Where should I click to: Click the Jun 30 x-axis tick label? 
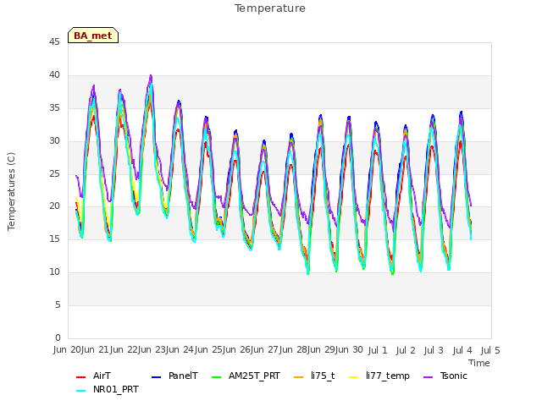(350, 350)
